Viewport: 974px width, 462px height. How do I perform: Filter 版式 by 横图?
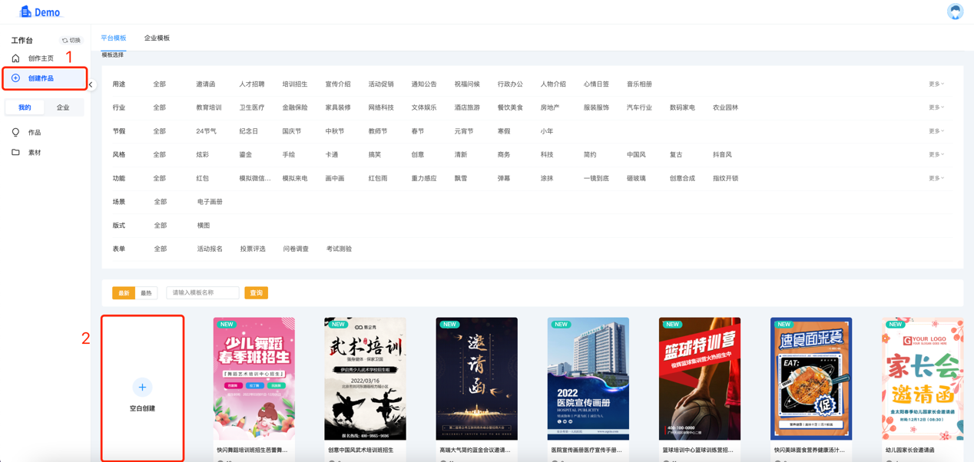204,226
